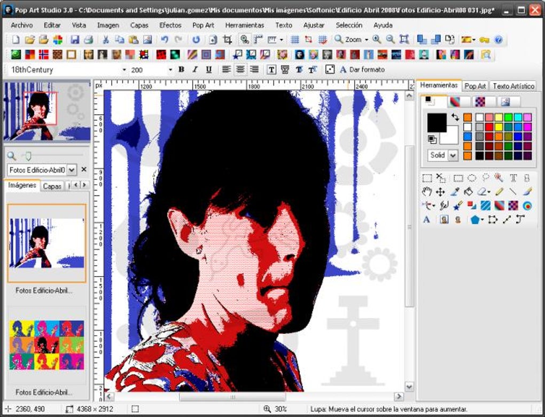Adjust the navigator zoom slider
545x417 pixels.
[x=28, y=156]
